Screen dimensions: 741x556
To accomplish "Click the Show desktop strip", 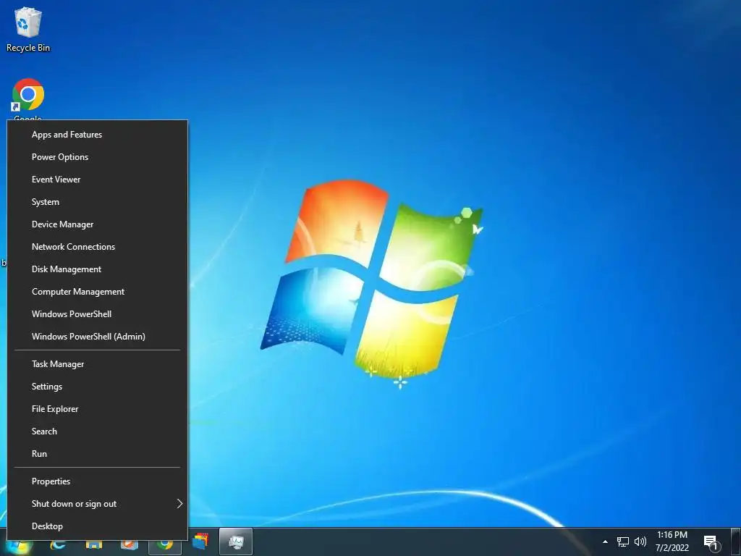I will click(x=736, y=542).
